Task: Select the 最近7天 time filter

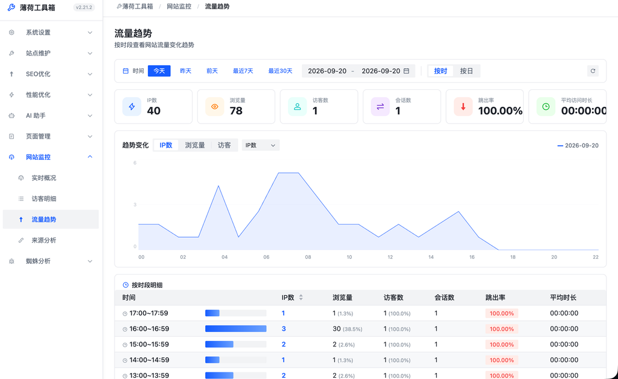Action: (x=243, y=71)
